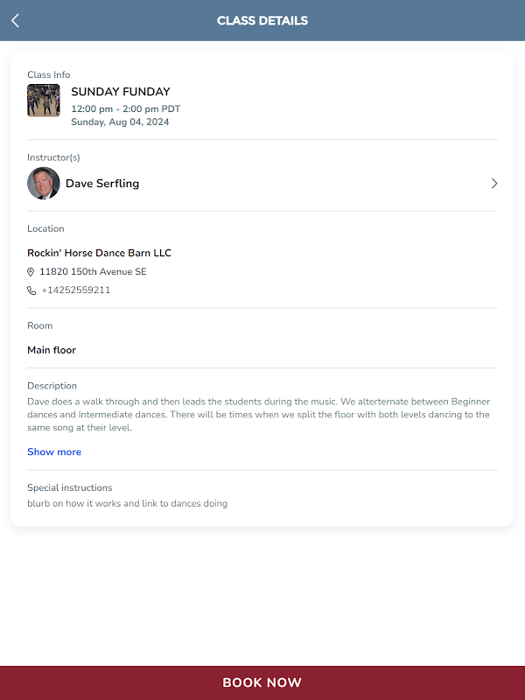Viewport: 525px width, 700px height.
Task: Tap the Class Details header title
Action: click(262, 20)
